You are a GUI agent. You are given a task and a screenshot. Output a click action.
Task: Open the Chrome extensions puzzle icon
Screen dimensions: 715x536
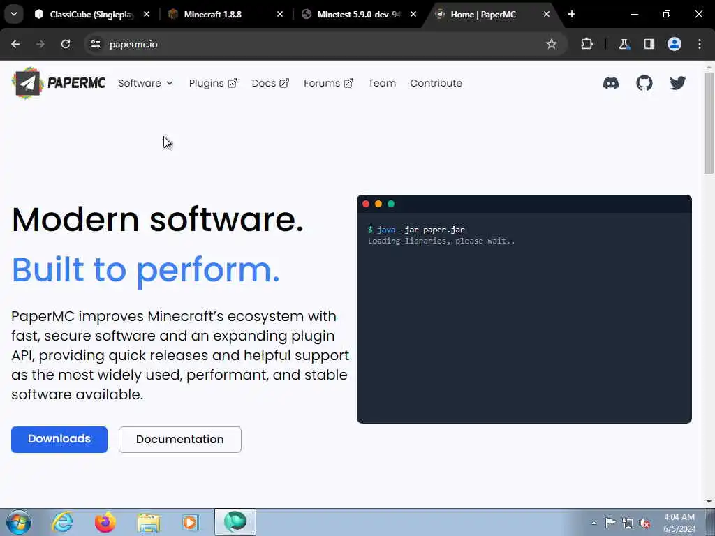click(x=587, y=44)
